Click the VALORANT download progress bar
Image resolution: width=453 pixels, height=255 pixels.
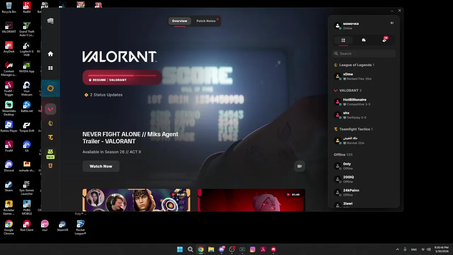click(122, 75)
